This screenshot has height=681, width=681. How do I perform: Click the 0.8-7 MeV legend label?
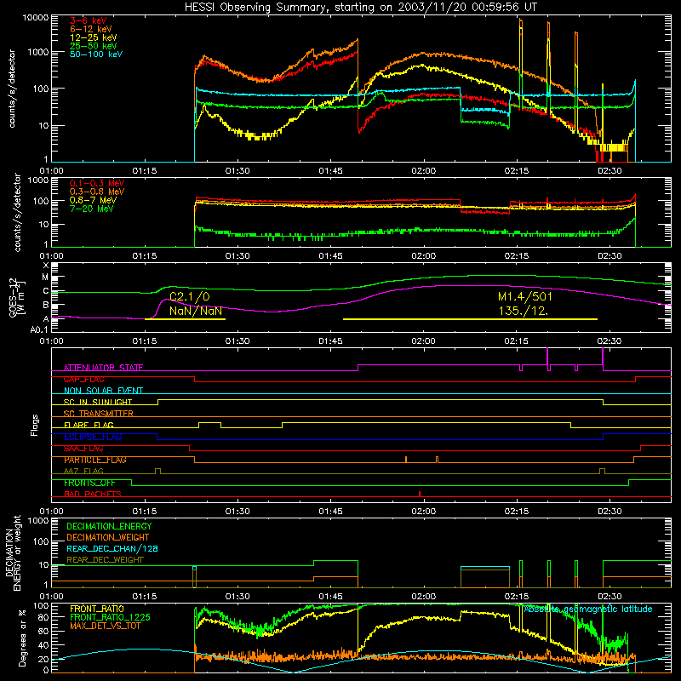click(x=94, y=200)
